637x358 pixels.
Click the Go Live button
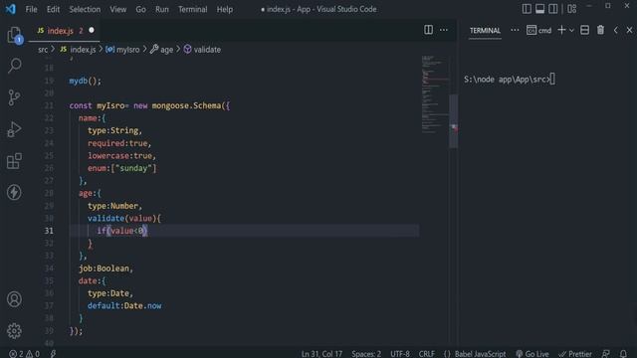tap(531, 354)
